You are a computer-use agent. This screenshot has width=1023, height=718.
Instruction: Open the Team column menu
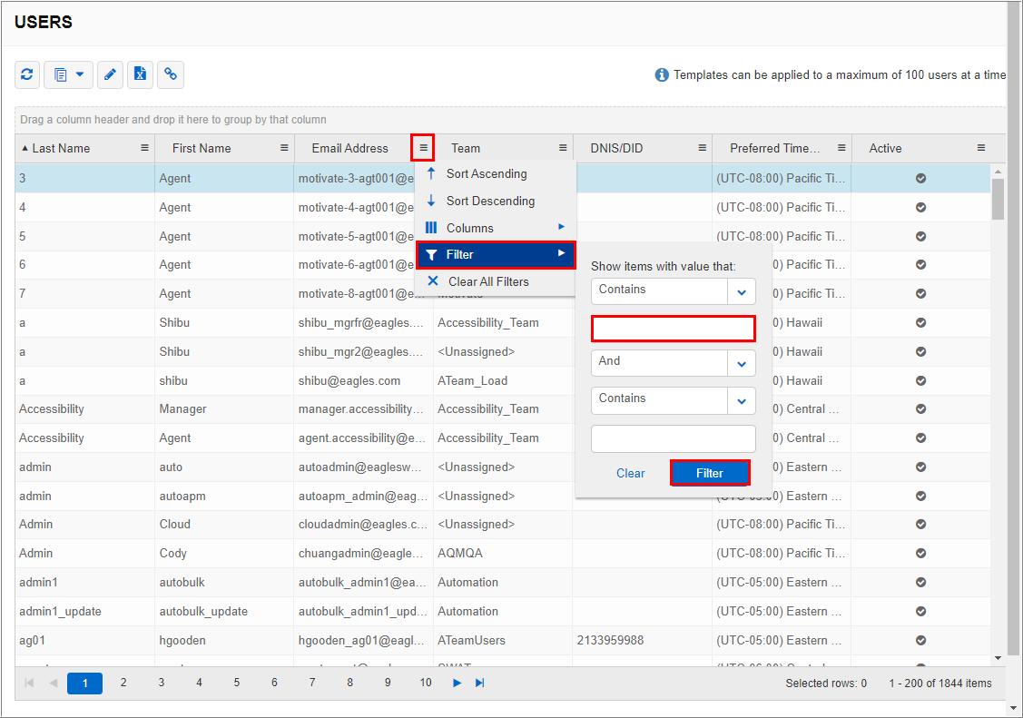562,148
